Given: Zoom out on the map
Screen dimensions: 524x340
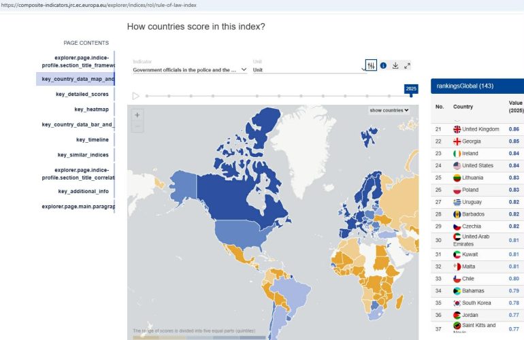Looking at the screenshot, I should tap(137, 126).
